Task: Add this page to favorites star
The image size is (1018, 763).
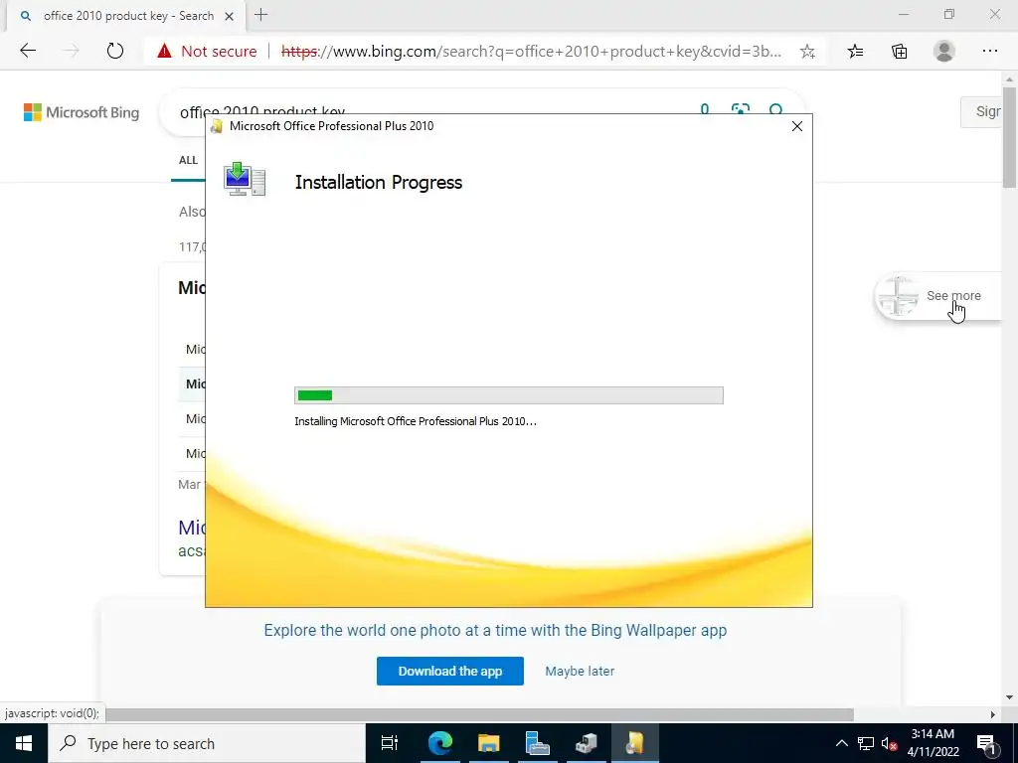Action: [x=807, y=52]
